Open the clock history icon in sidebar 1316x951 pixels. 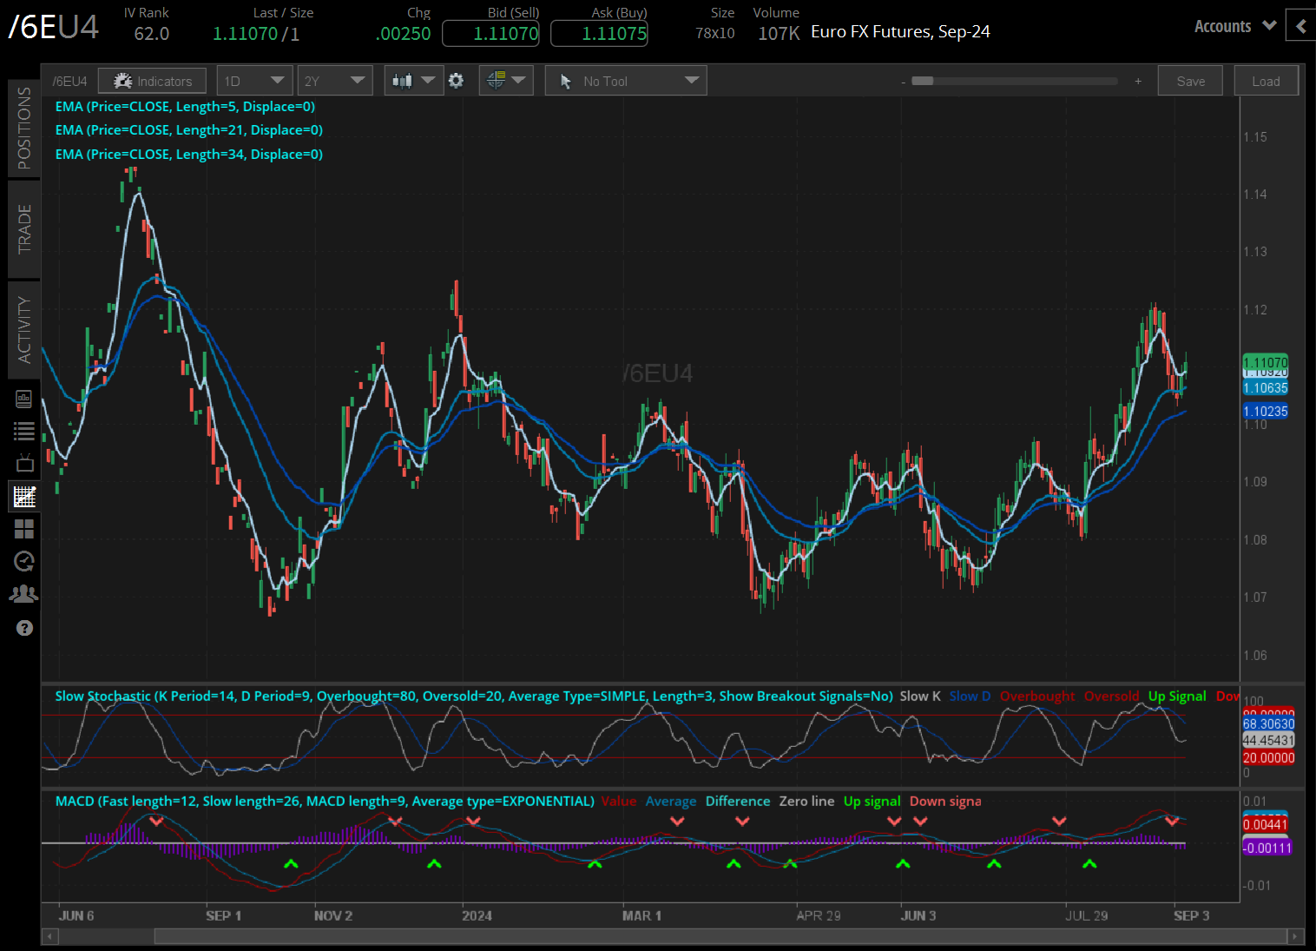coord(23,561)
